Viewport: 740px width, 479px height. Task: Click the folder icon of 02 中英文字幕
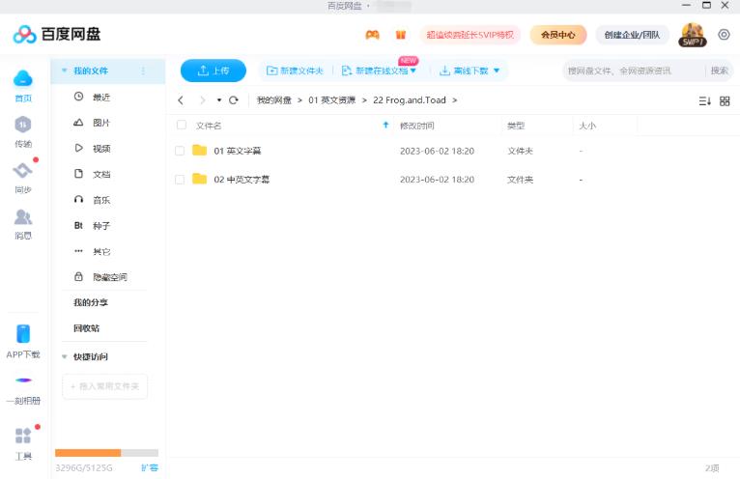click(200, 179)
